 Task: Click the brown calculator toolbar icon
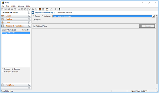[x=40, y=9]
